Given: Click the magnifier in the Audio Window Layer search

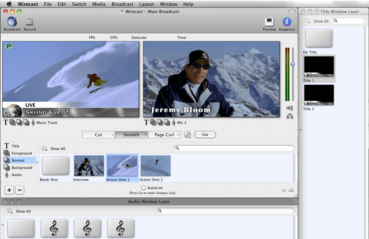Looking at the screenshot, I should tap(160, 211).
